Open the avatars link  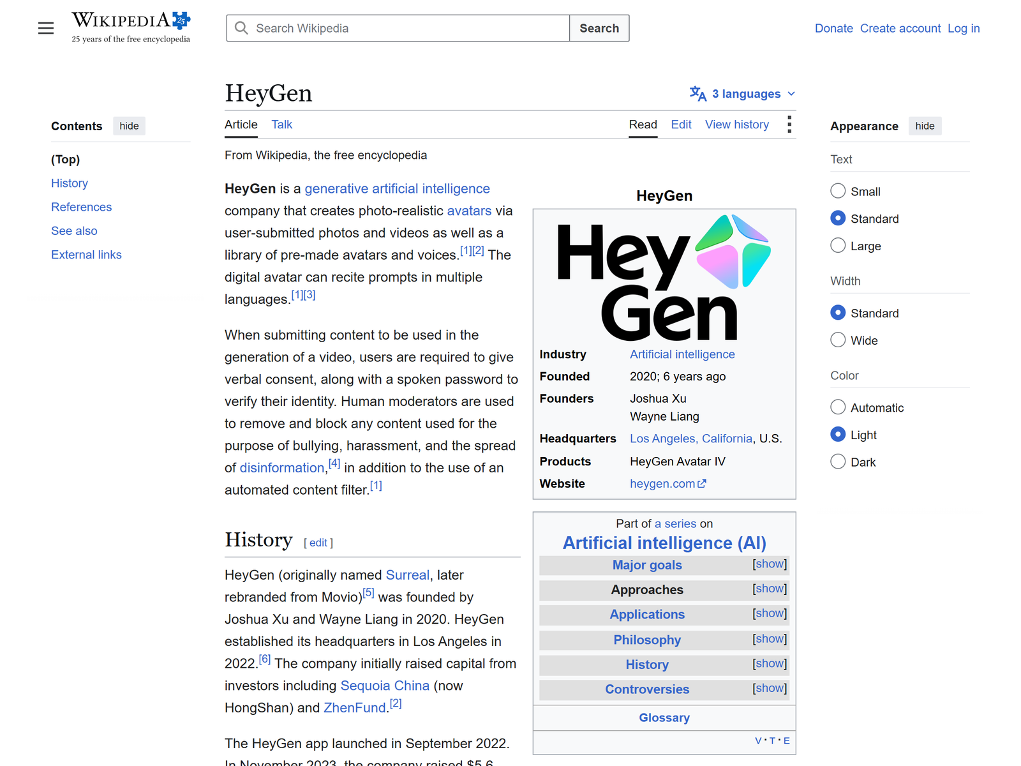(469, 211)
